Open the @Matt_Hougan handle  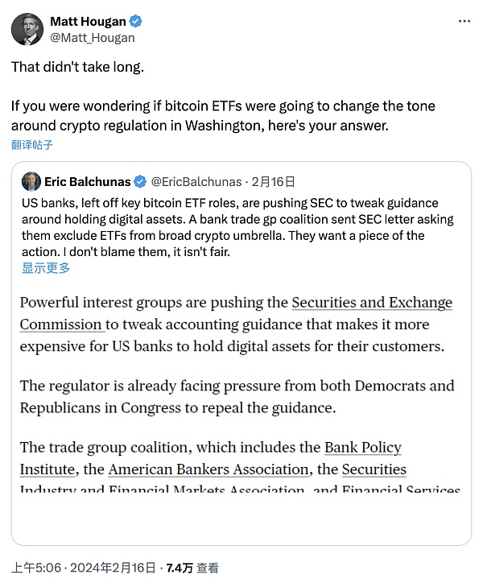click(93, 37)
